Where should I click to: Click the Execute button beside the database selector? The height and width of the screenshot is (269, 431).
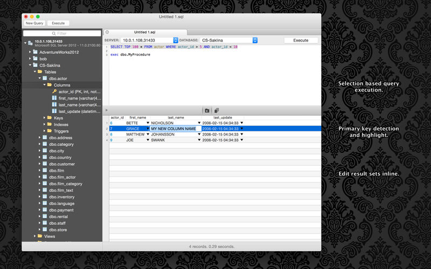301,40
